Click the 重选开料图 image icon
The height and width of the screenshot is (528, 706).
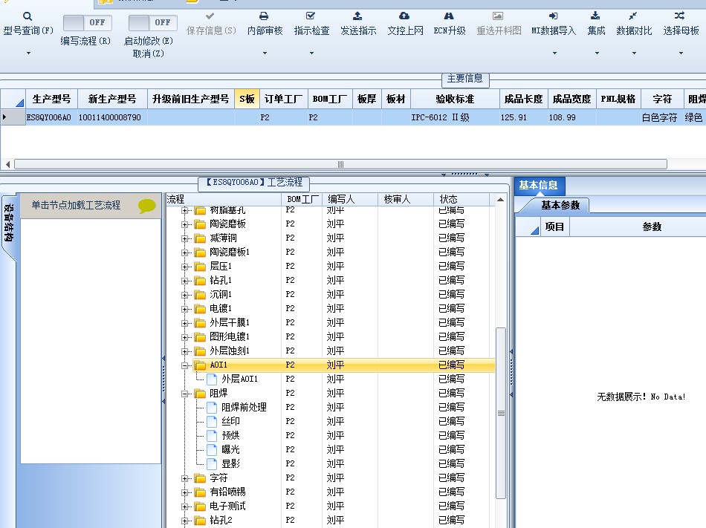497,16
